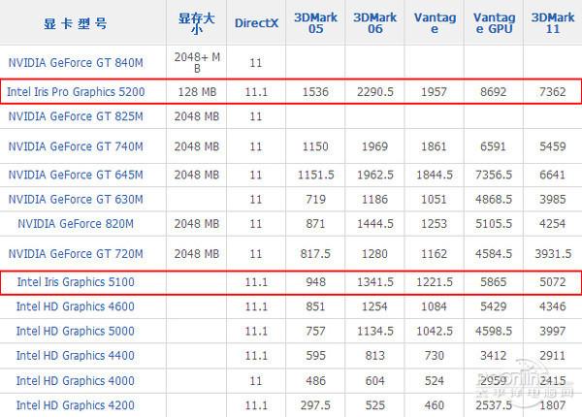Click the 显存大小 column header
582x417 pixels.
click(197, 23)
